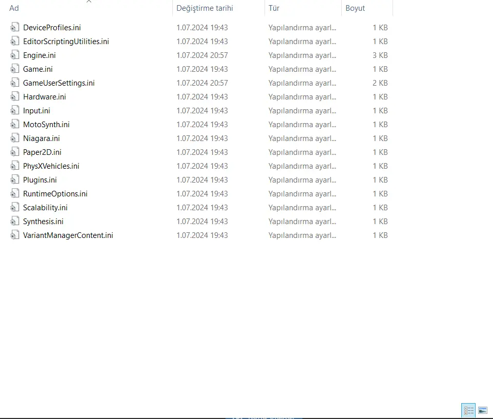Click the type cell of Game.ini

pos(302,69)
